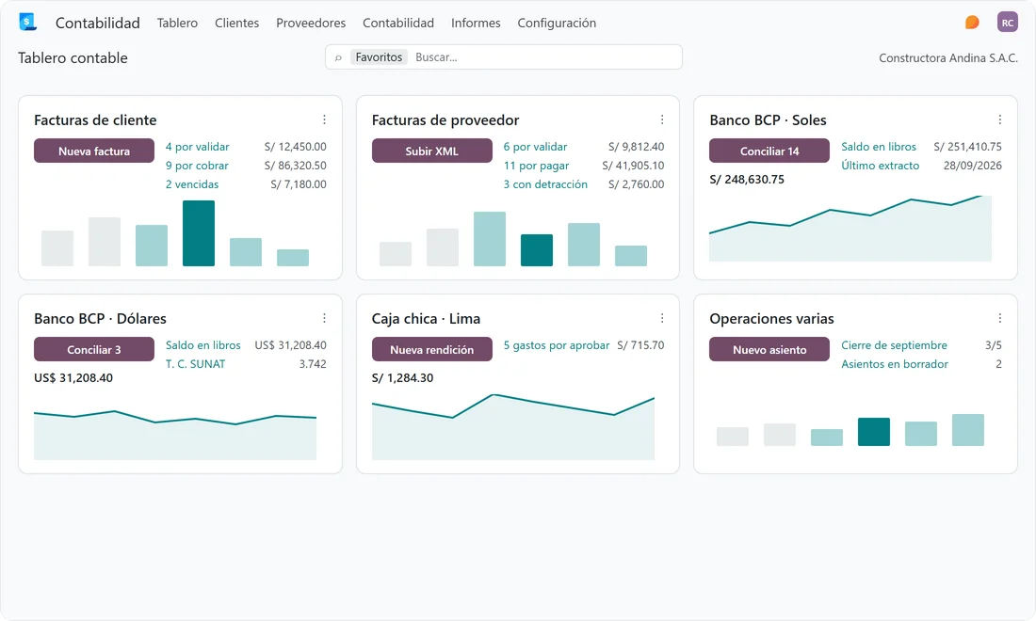Click Saldo en libros on Banco BCP · Soles
The width and height of the screenshot is (1036, 621).
point(879,147)
